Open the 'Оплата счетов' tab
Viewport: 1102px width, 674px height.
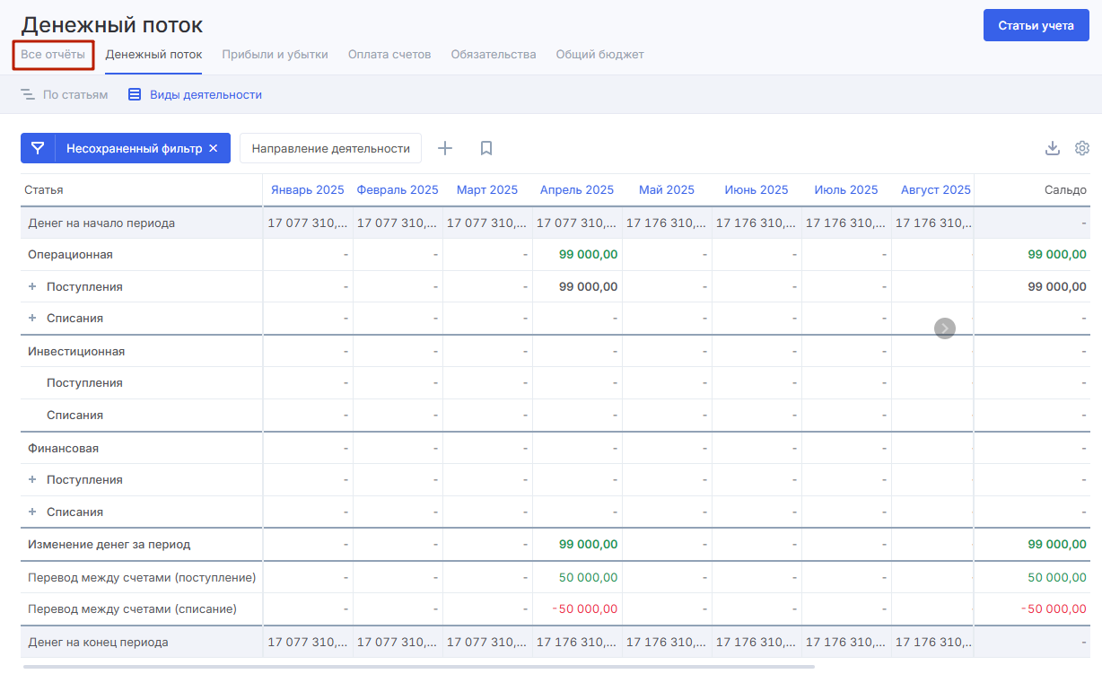tap(389, 55)
